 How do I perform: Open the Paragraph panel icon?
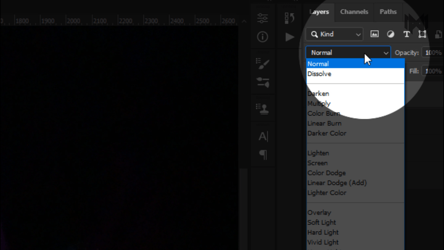[x=263, y=155]
